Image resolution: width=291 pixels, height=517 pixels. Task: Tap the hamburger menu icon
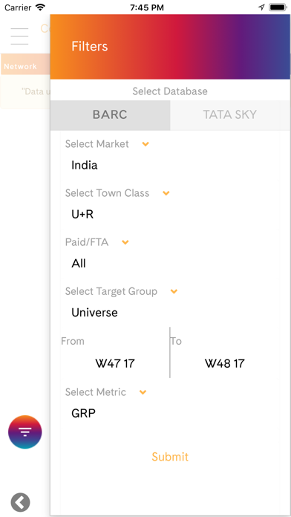click(19, 36)
